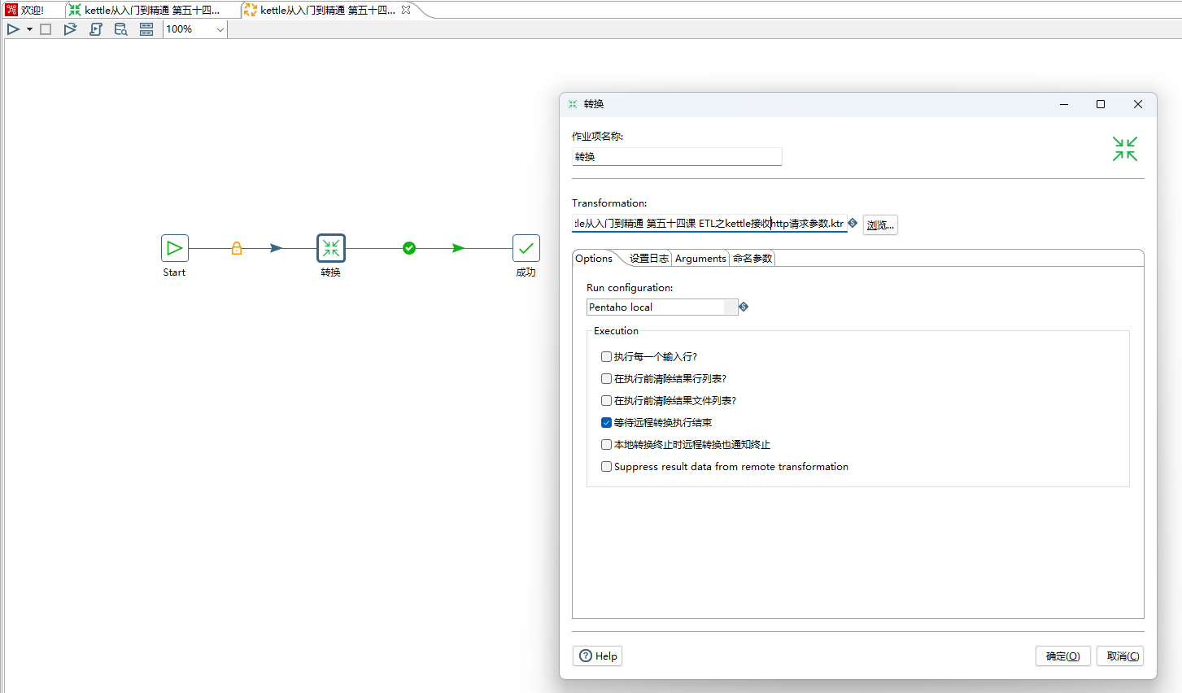Enable 本地转换终止时远程转换也通知终止 checkbox

pos(606,445)
